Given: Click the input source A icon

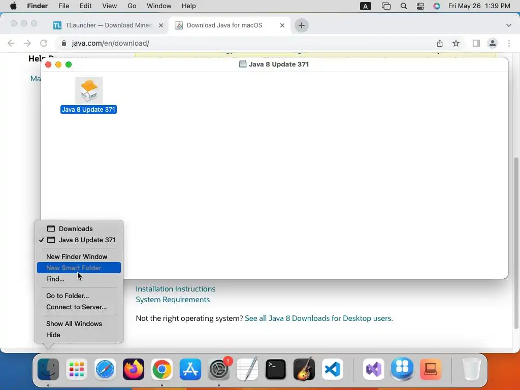Looking at the screenshot, I should 366,6.
